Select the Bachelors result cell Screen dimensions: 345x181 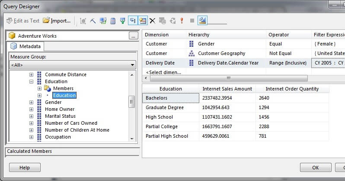(x=171, y=98)
